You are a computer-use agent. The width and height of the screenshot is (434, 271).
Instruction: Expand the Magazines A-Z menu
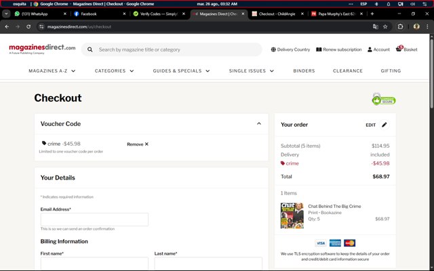coord(52,70)
